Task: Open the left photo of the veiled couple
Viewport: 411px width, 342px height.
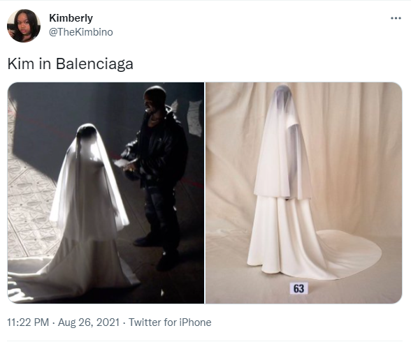Action: 106,193
